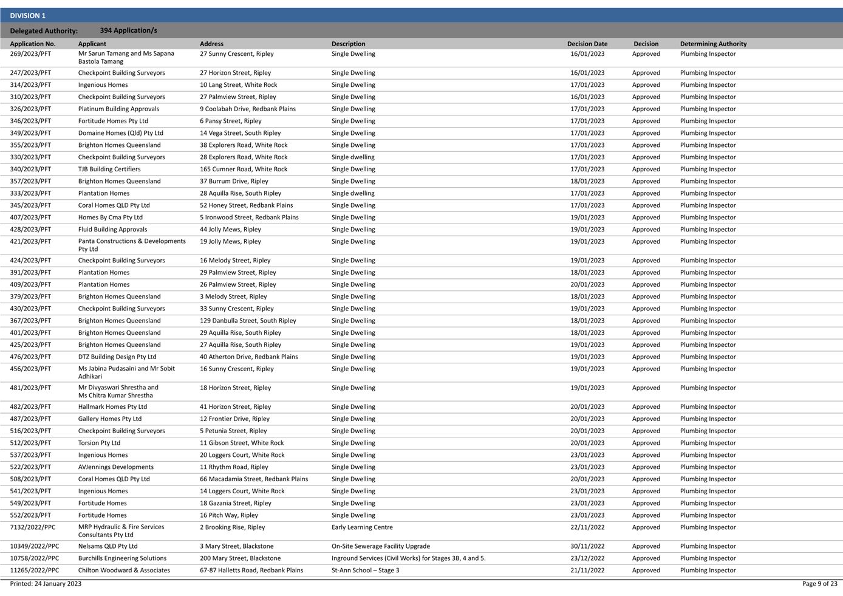
Task: Click applicant 'TJB Building Certifiers'
Action: point(109,170)
